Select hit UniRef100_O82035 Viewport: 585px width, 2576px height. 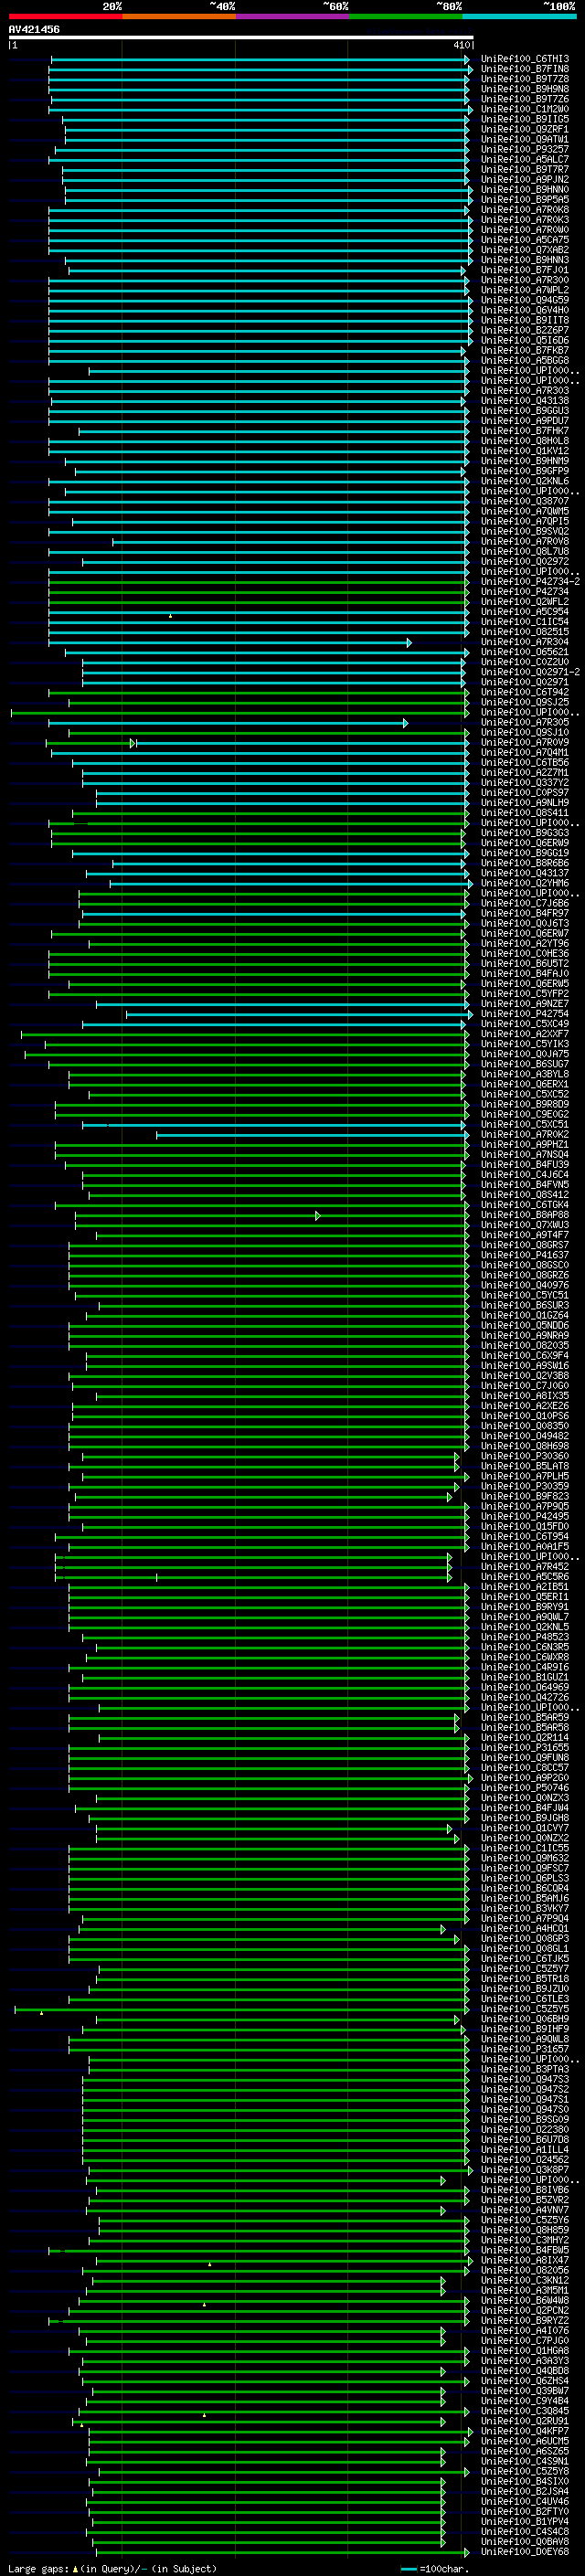point(524,1346)
